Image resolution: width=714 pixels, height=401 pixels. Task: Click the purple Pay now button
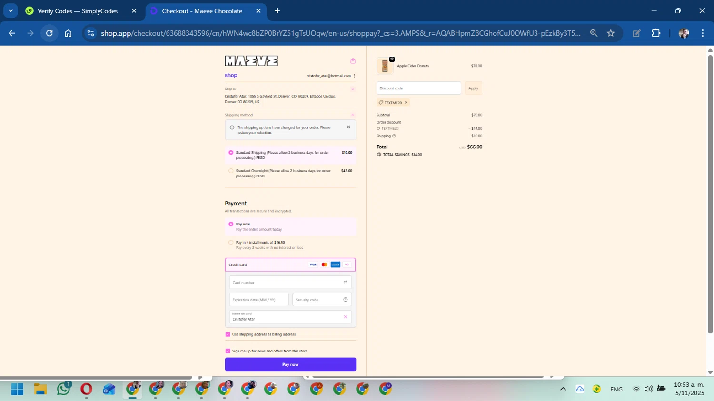(290, 364)
